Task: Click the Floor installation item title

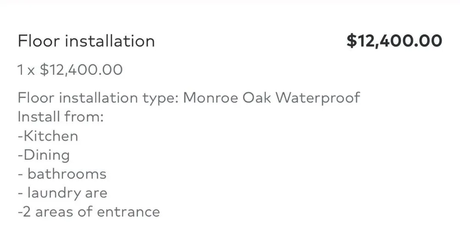Action: (86, 41)
